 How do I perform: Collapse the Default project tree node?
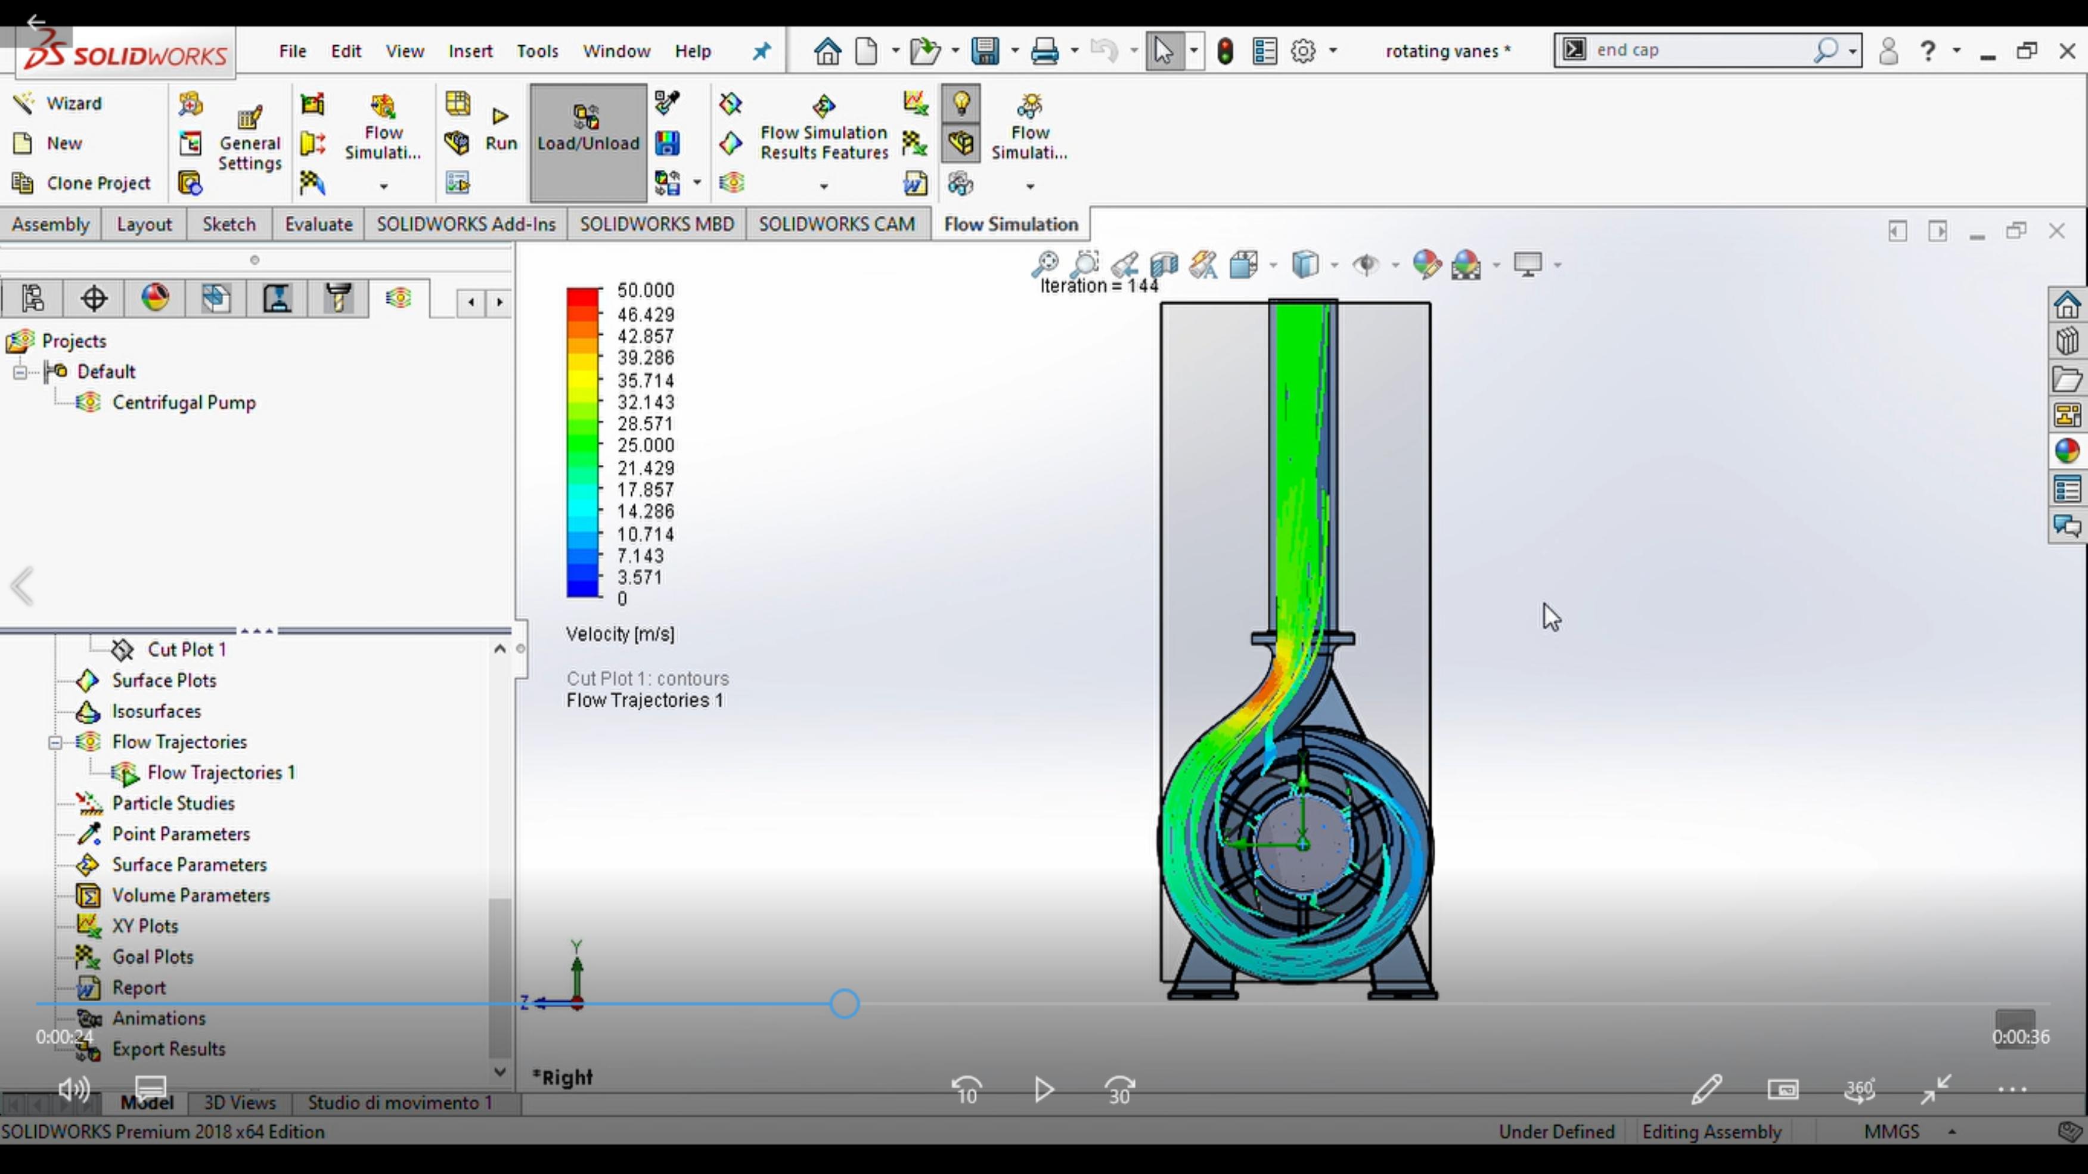pos(20,372)
